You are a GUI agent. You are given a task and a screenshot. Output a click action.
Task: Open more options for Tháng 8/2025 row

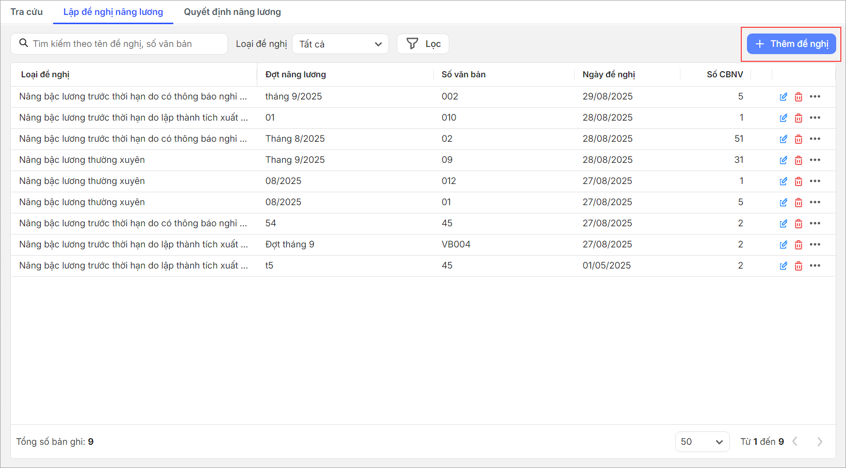click(x=815, y=139)
